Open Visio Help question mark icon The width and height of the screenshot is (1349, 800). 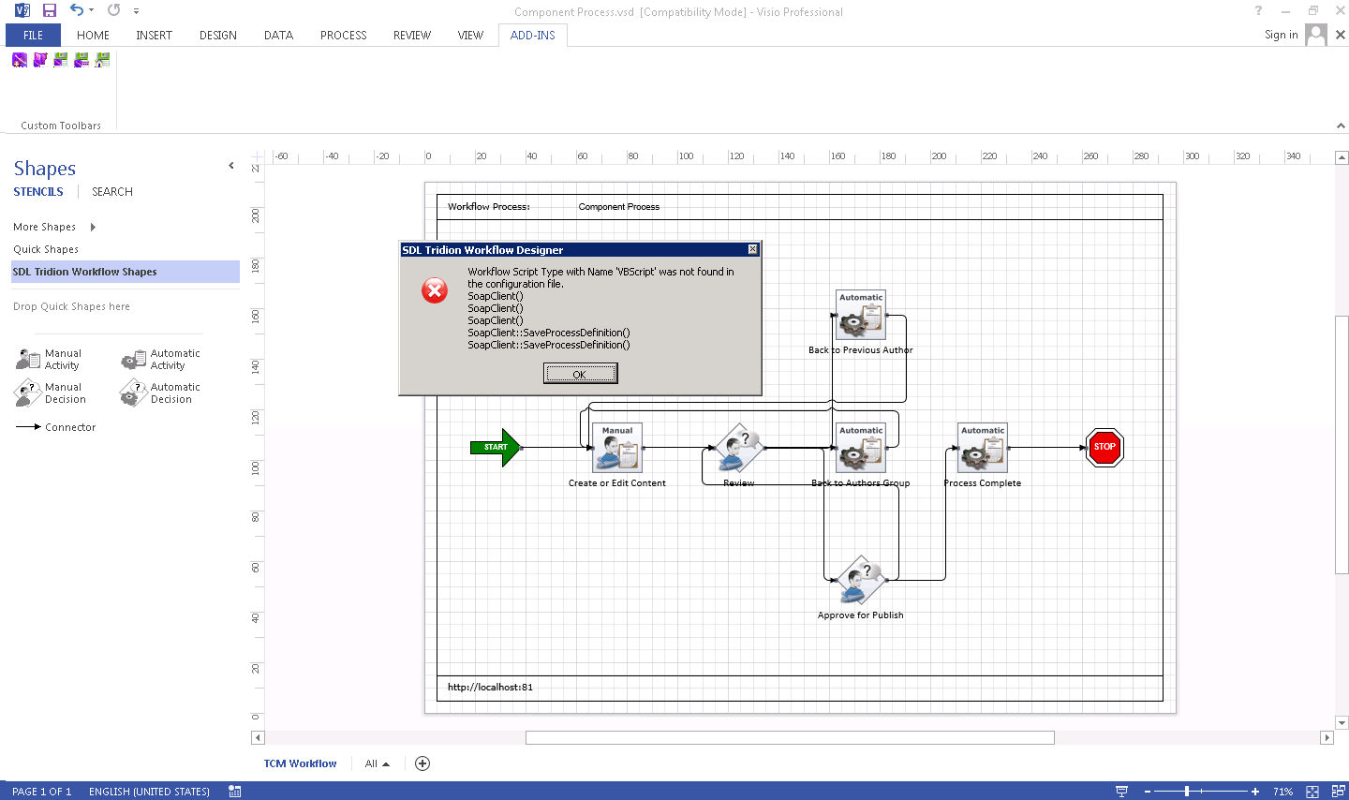(1258, 11)
